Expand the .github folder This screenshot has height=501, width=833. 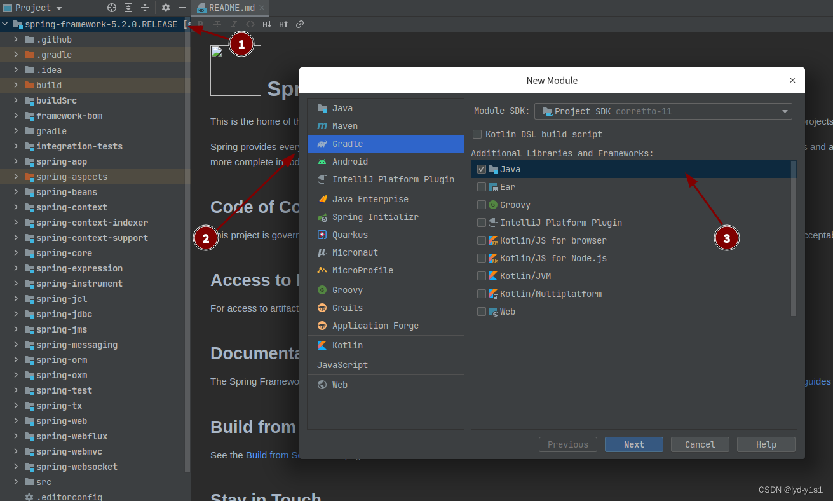tap(16, 39)
